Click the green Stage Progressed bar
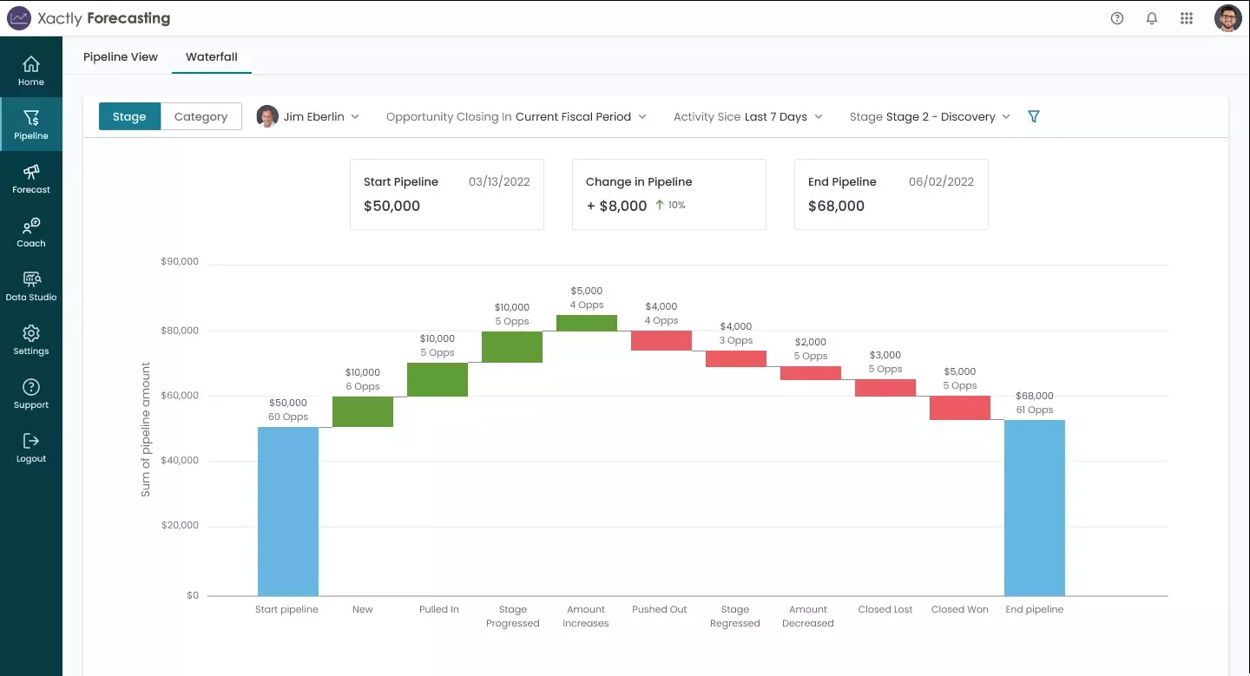This screenshot has height=676, width=1250. [x=512, y=346]
